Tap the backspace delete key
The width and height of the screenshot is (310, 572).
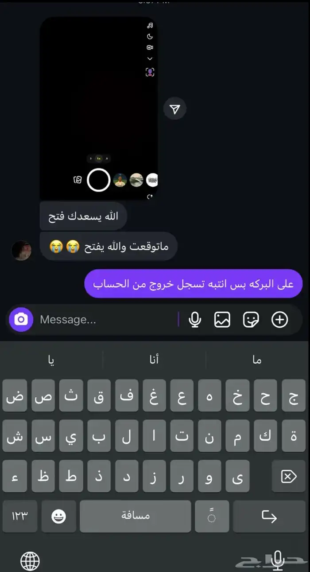click(288, 476)
